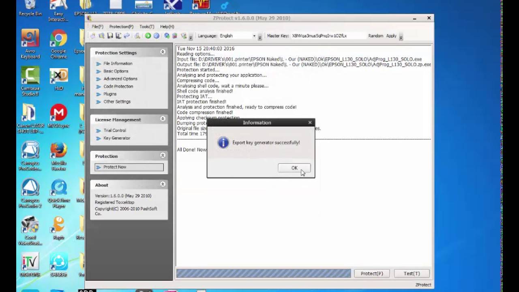Select File Information in Protection Settings

click(x=118, y=64)
